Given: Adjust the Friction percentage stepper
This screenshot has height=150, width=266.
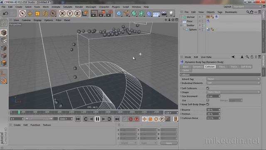Looking at the screenshot, I should click(219, 114).
